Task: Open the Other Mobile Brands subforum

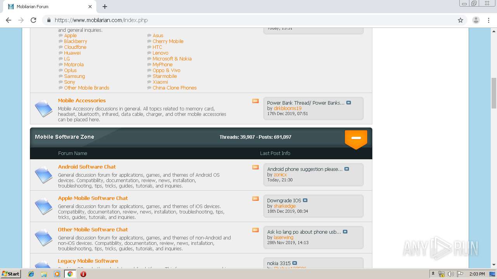Action: tap(87, 88)
